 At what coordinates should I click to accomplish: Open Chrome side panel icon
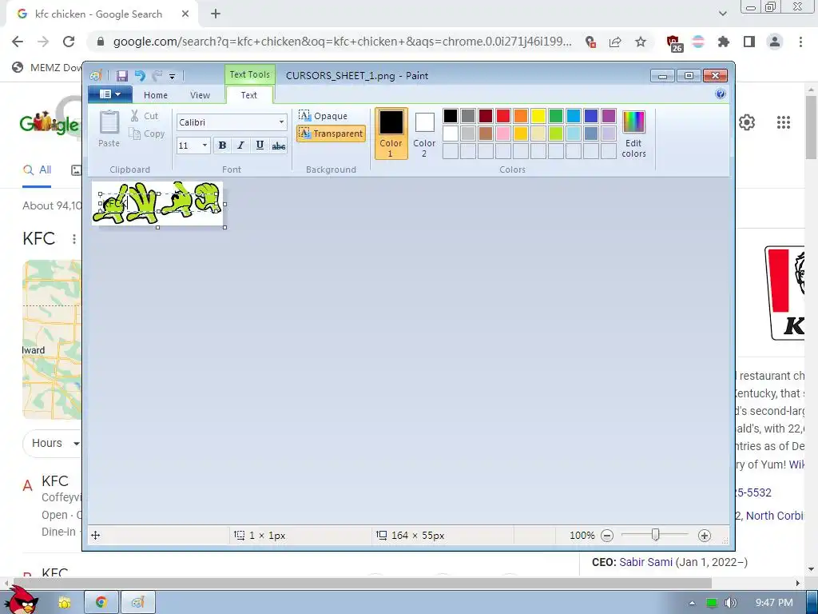click(x=749, y=42)
